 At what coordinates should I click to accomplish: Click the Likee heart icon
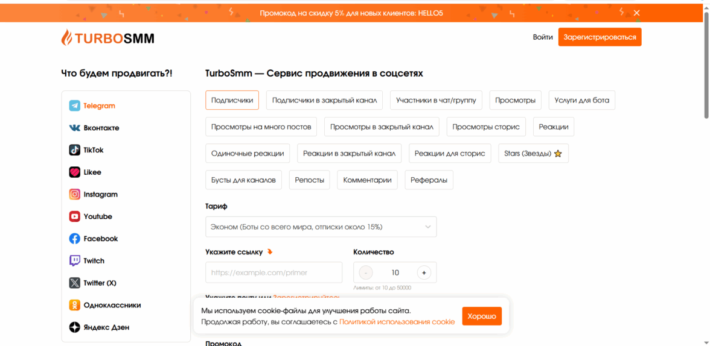[x=75, y=172]
